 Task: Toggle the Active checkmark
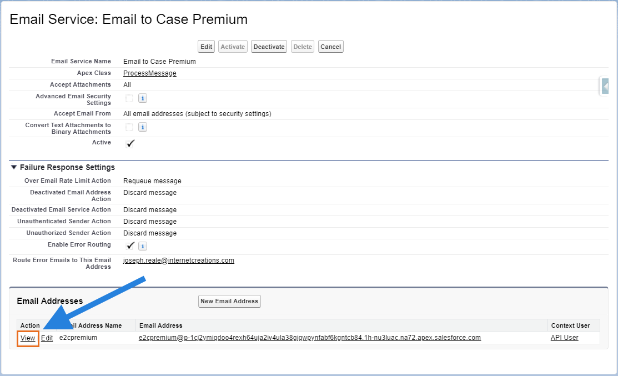tap(130, 144)
